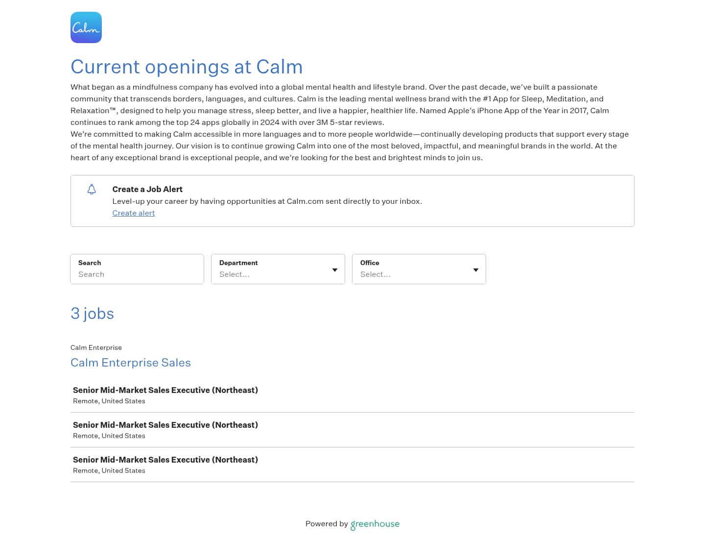Click the Current openings at Calm heading
705x541 pixels.
(x=187, y=67)
